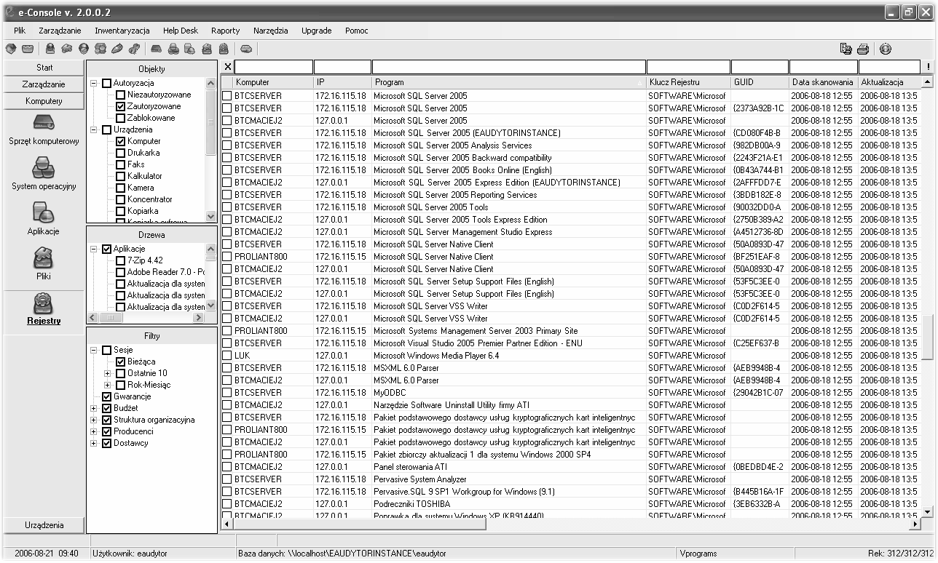
Task: Click the user figure toolbar icon
Action: 50,49
